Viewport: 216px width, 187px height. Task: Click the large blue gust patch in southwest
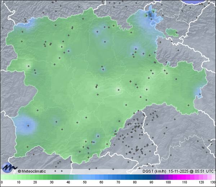click(27, 125)
